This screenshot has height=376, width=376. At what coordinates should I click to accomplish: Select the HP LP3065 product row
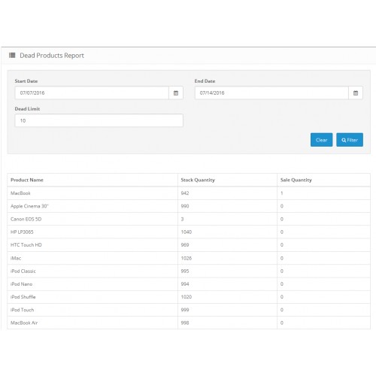(x=189, y=232)
